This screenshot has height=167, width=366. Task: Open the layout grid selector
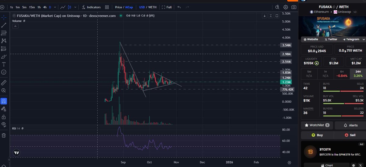(107, 7)
